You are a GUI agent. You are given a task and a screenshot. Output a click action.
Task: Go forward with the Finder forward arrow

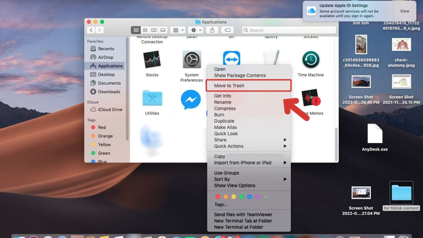click(x=100, y=30)
